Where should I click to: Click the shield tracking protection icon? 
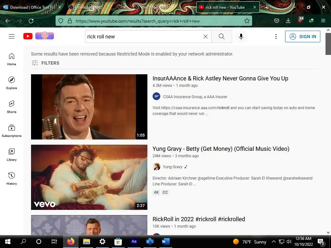(x=61, y=21)
